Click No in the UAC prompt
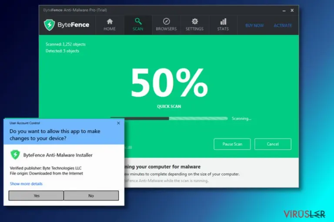 [91, 196]
